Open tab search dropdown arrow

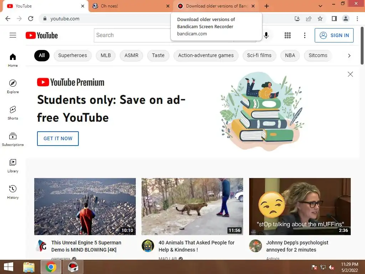tap(320, 6)
